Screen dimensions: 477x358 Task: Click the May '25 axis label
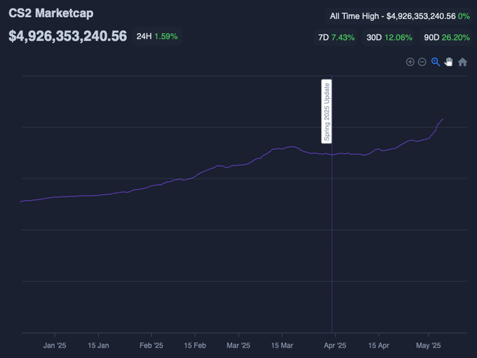point(428,345)
